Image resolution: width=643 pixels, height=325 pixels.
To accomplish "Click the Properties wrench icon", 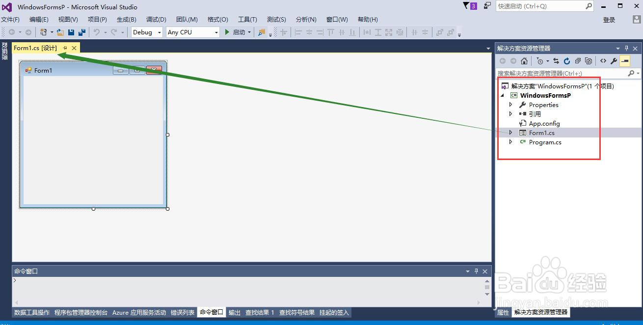I will tap(614, 61).
